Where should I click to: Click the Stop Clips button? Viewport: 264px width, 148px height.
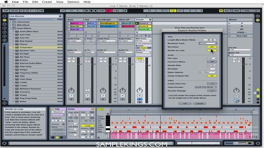pyautogui.click(x=242, y=36)
